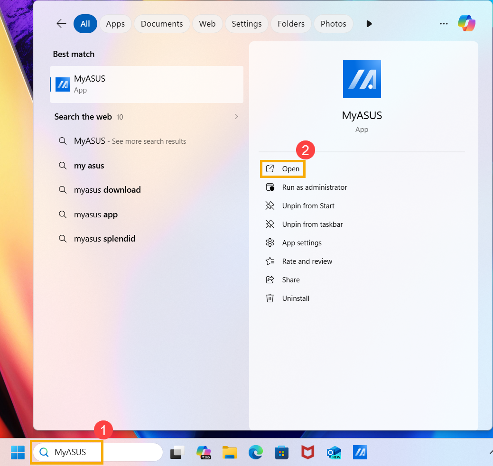Screen dimensions: 493x466
Task: Click the large MyASUS logo in details pane
Action: [x=362, y=79]
